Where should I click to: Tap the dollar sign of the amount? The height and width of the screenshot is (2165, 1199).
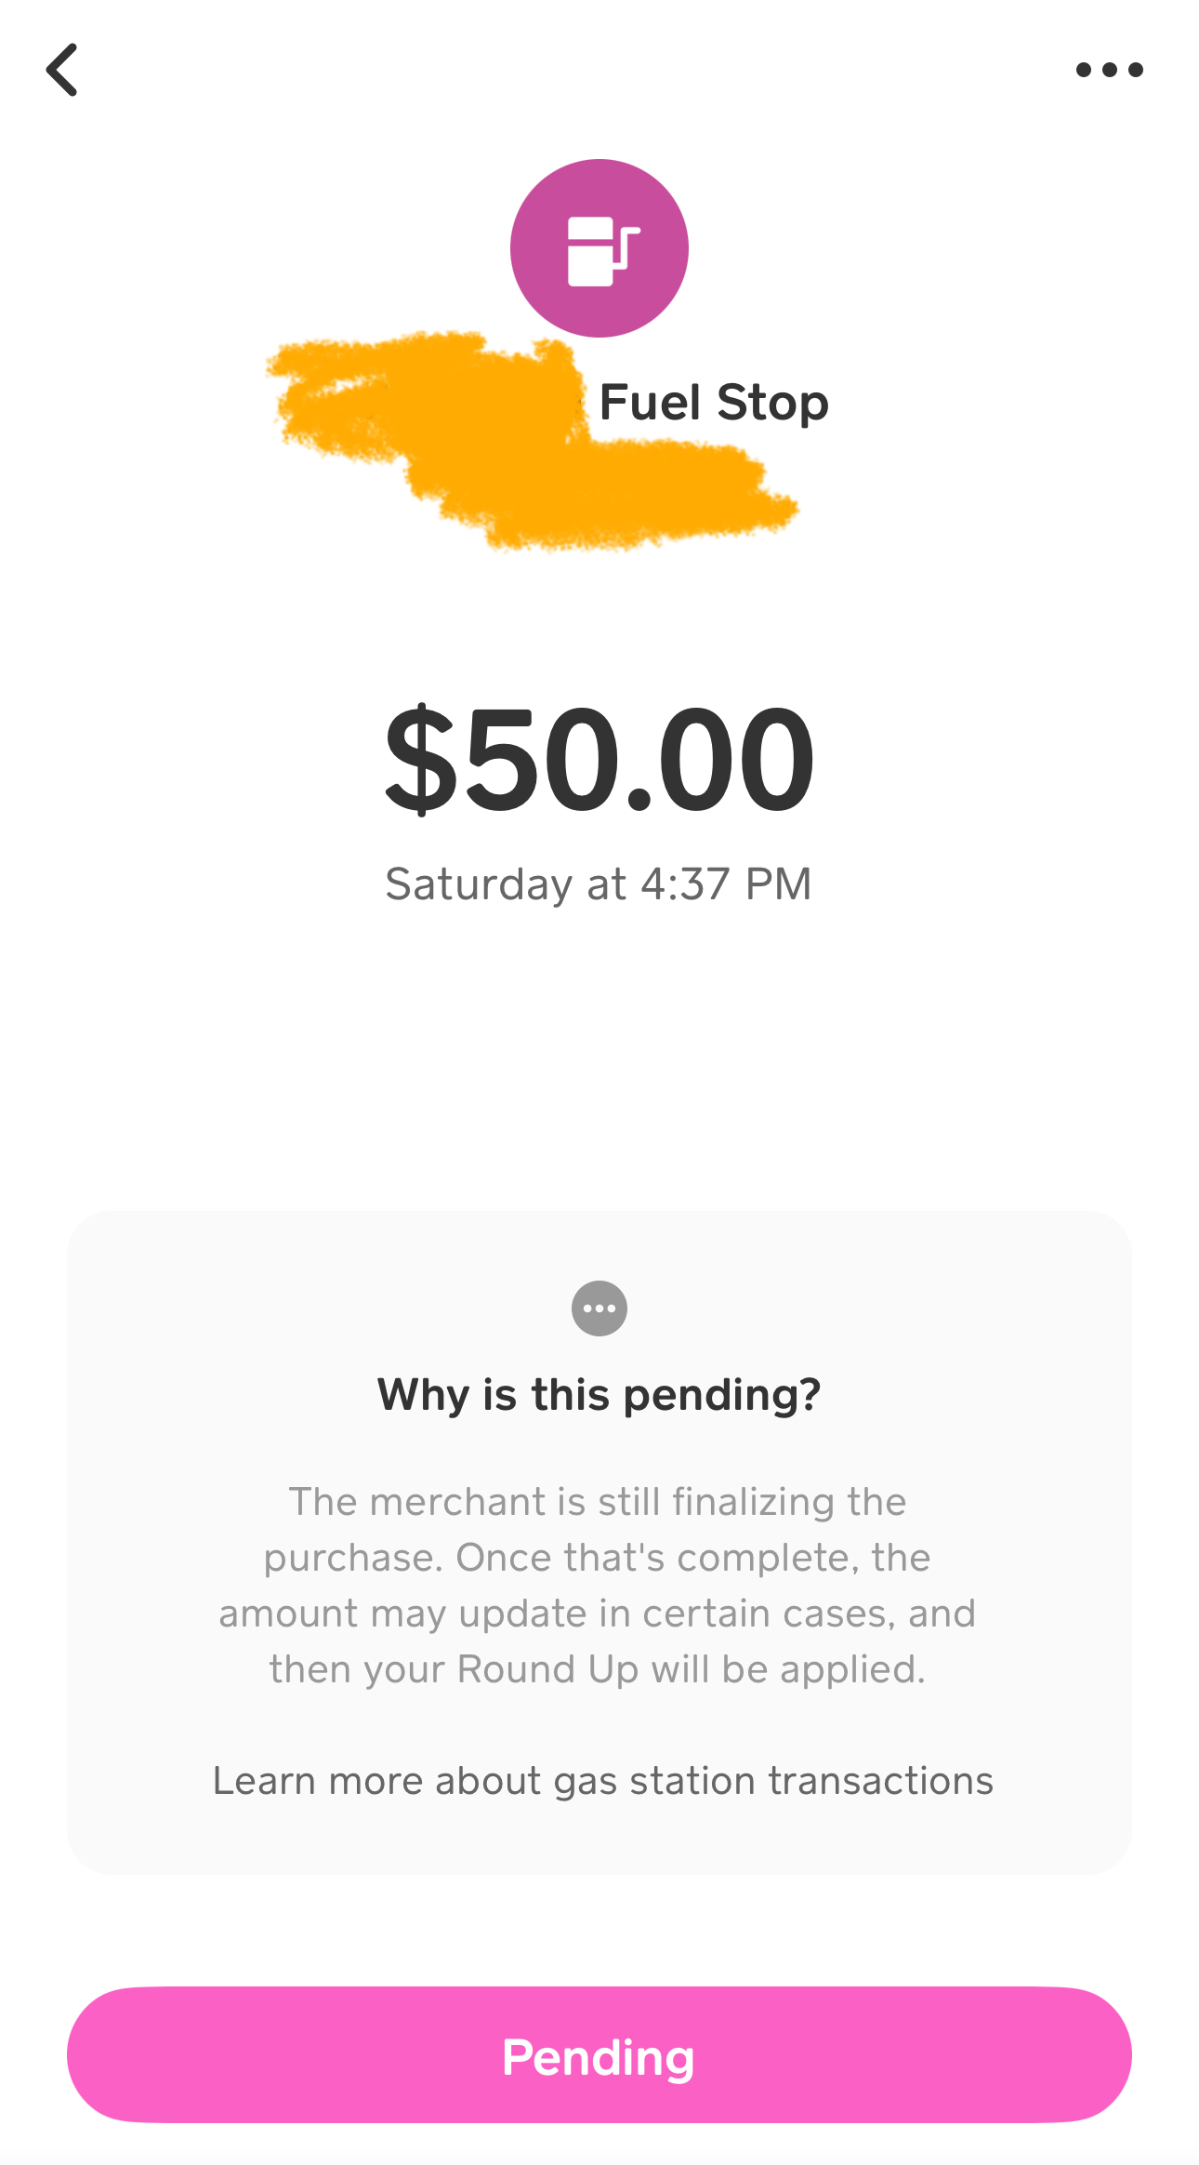coord(421,760)
